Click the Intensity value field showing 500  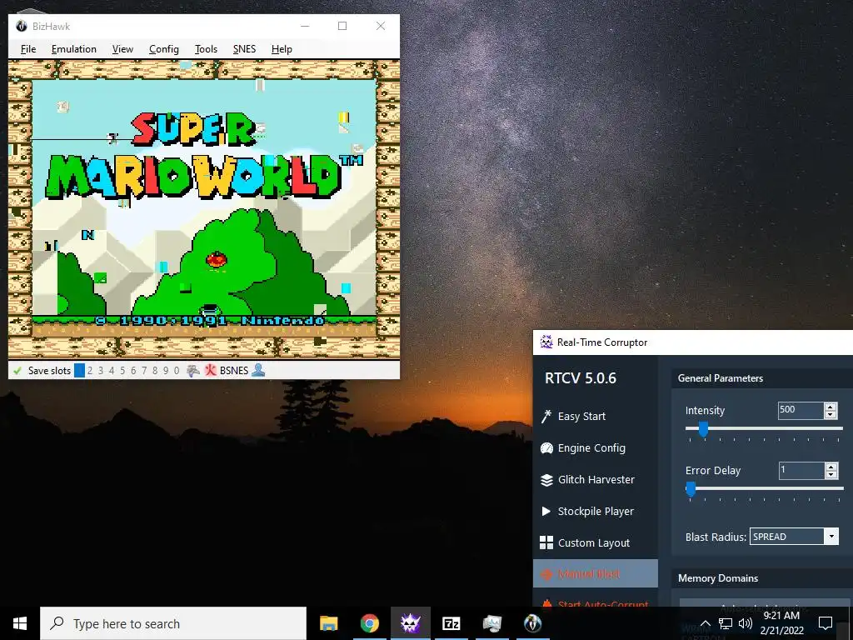tap(801, 410)
